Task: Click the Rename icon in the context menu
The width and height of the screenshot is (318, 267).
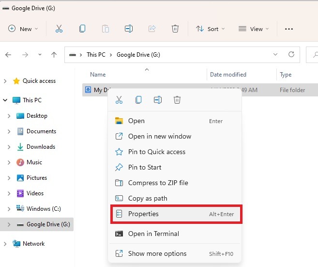Action: 158,100
